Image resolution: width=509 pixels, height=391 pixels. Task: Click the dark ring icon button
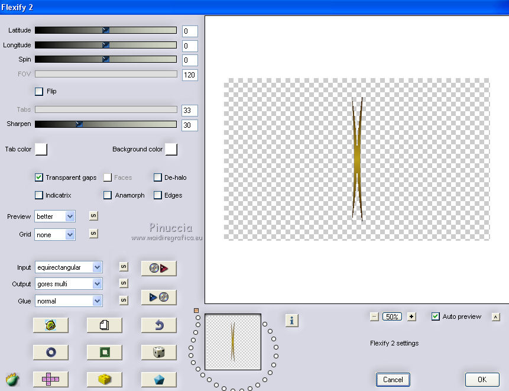point(51,353)
